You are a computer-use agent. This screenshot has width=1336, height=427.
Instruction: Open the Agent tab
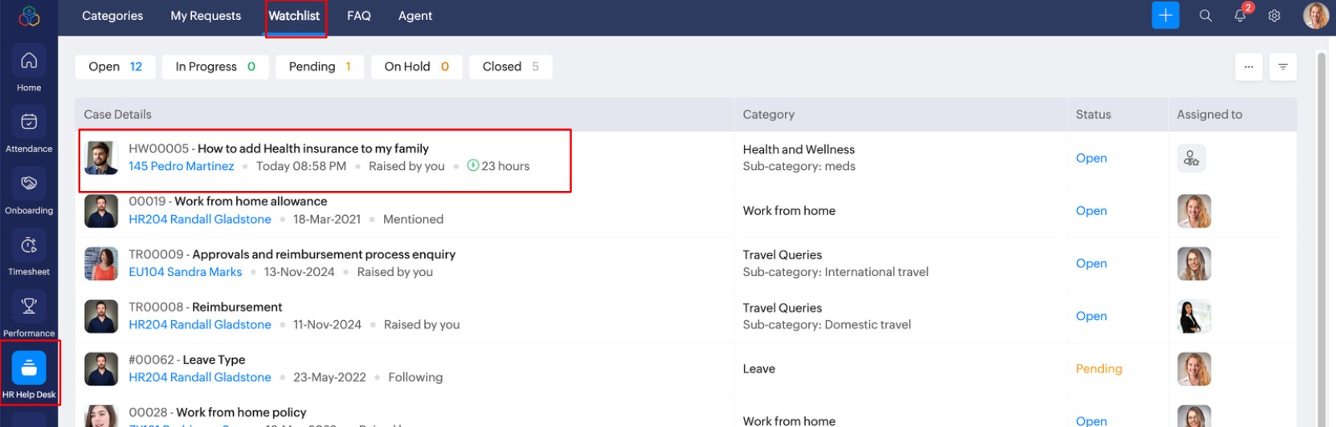[415, 15]
